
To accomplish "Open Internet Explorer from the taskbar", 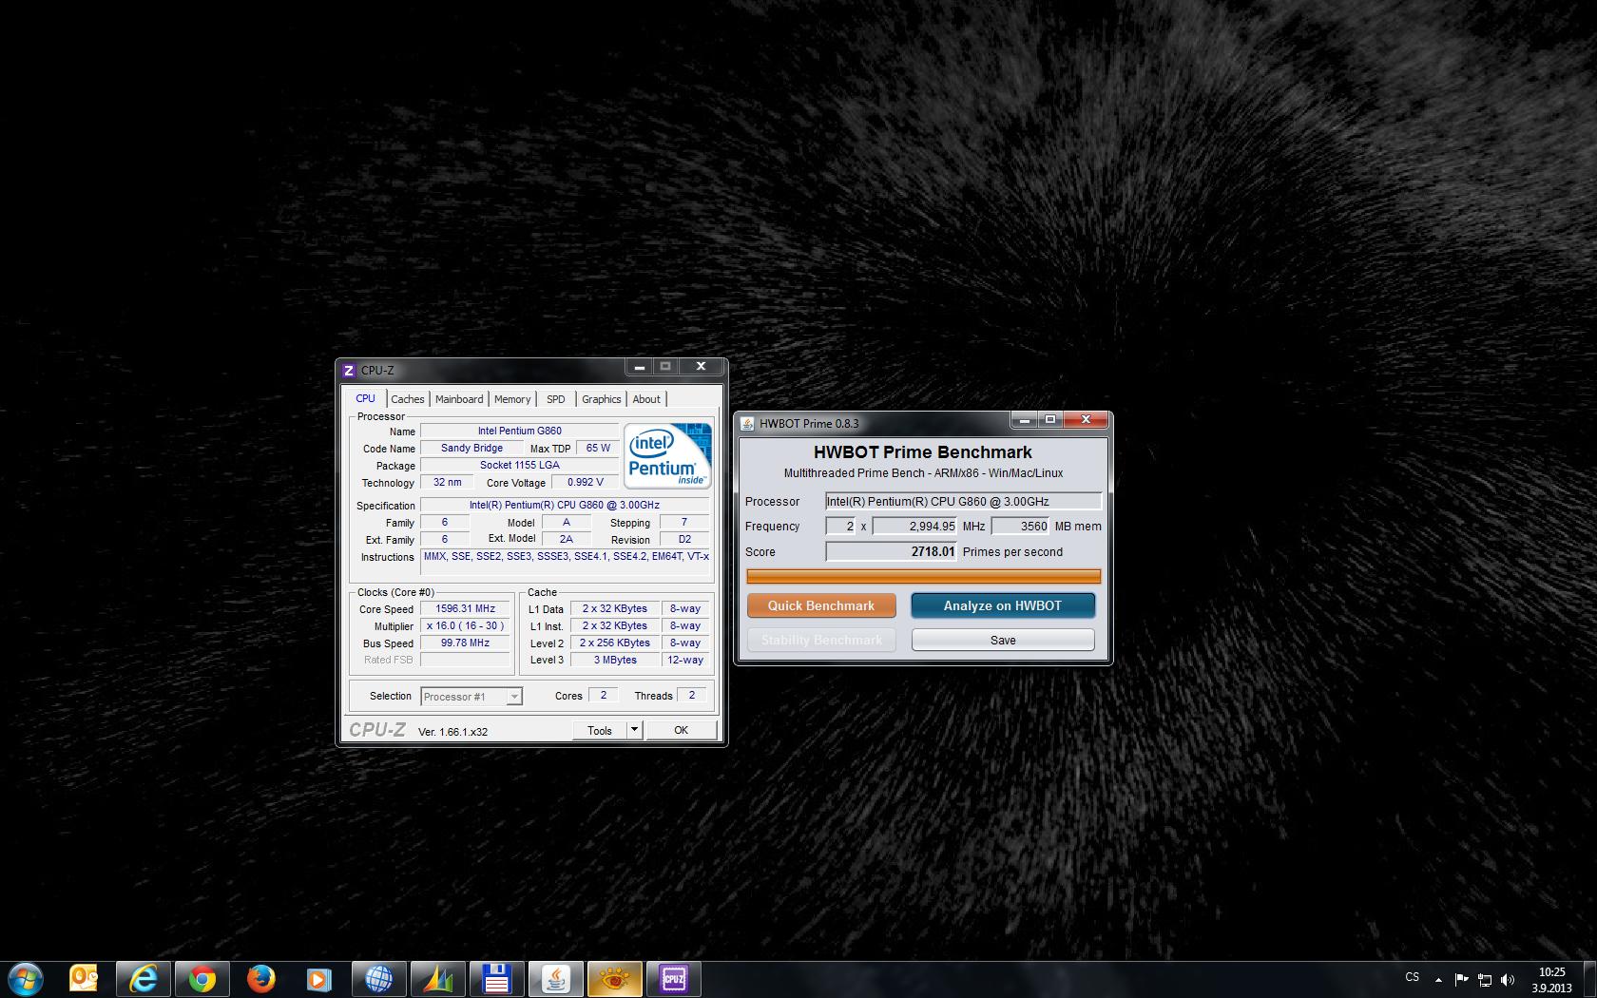I will 143,978.
